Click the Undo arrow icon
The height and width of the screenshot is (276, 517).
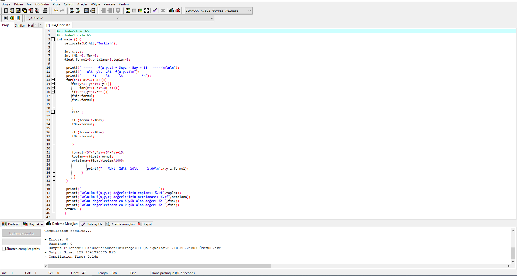(55, 11)
